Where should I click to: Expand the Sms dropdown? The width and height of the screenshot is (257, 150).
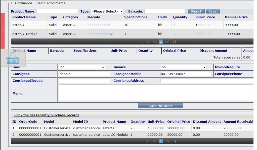(82, 67)
